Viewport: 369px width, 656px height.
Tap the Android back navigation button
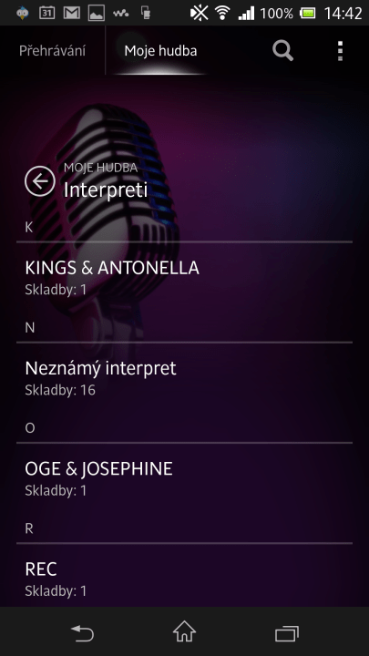82,633
